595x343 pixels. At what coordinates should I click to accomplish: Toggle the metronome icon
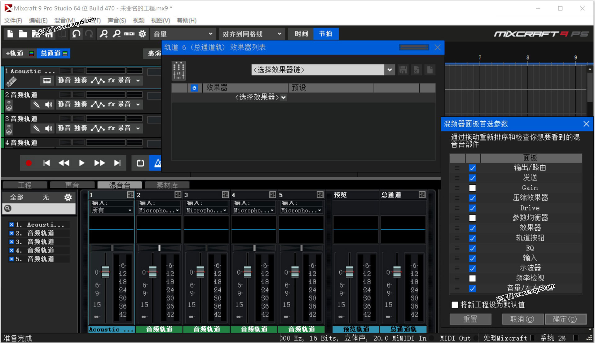[157, 163]
